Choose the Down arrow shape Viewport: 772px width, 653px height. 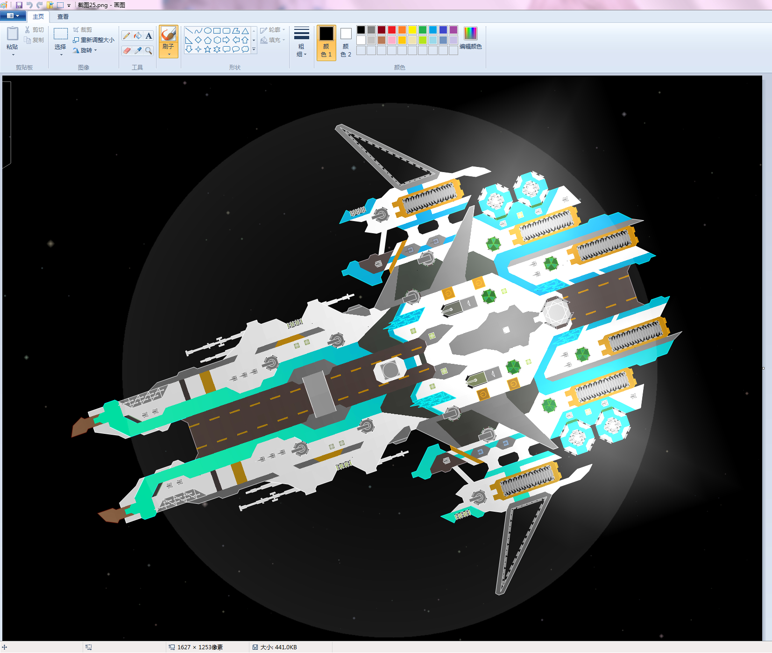point(189,49)
